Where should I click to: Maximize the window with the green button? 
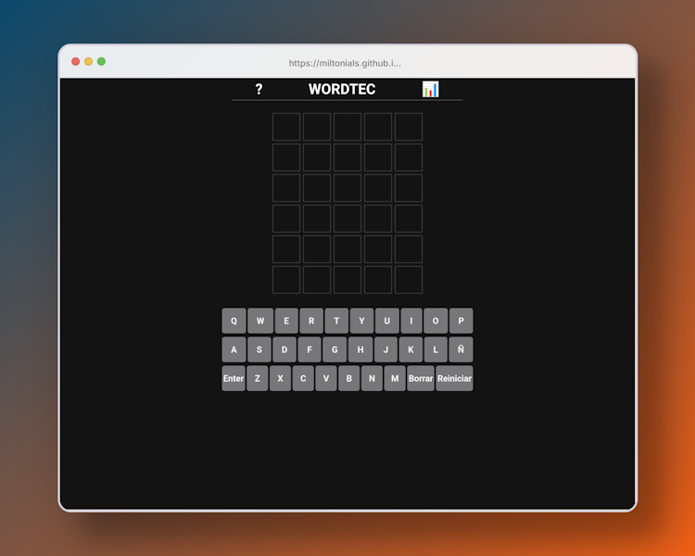click(x=102, y=62)
